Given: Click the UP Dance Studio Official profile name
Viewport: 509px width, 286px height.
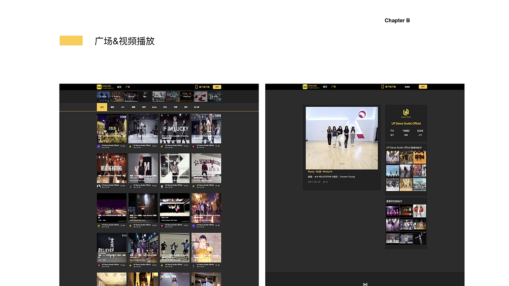Looking at the screenshot, I should pos(406,124).
